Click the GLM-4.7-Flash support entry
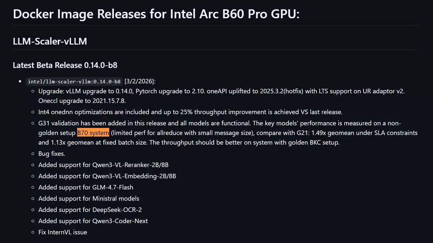433x243 pixels. click(x=86, y=187)
